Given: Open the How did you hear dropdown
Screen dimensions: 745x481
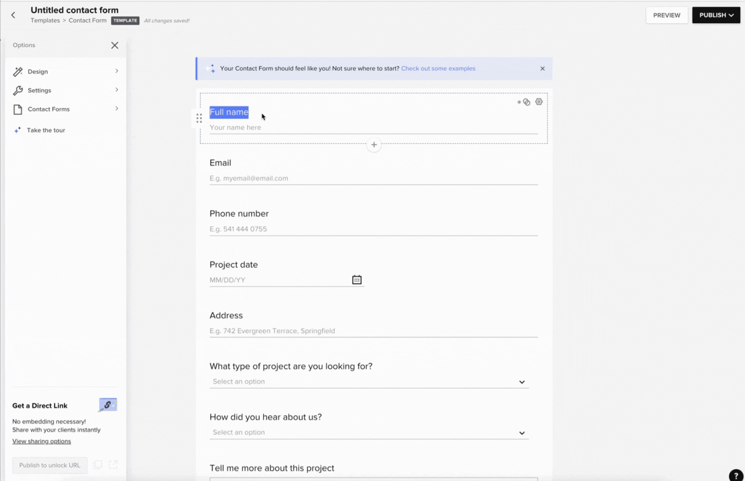Looking at the screenshot, I should click(369, 433).
